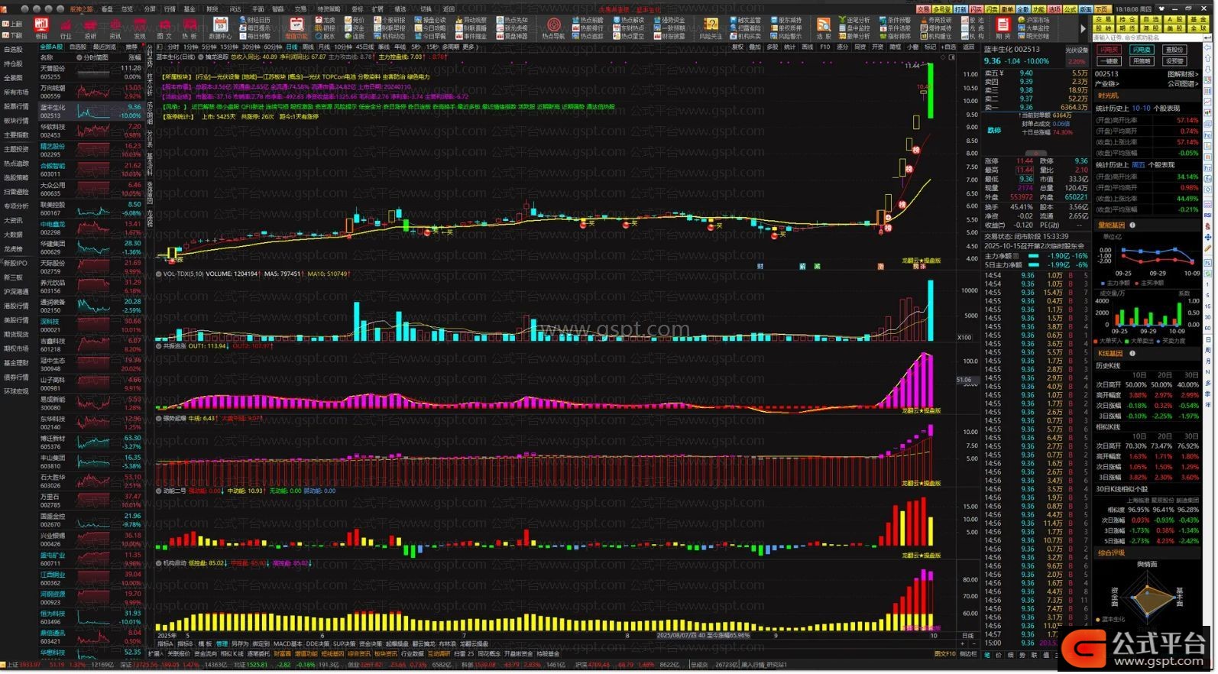Click the 期货 red document icon
This screenshot has width=1218, height=674.
pos(1003,24)
